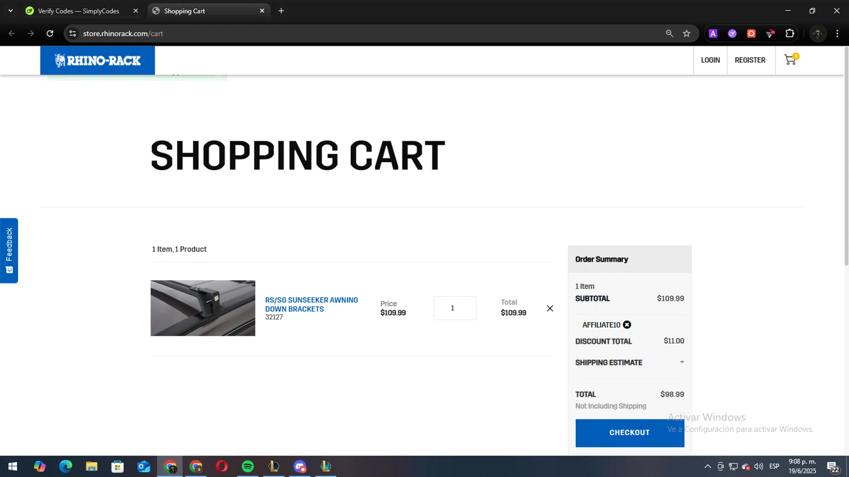Open the shopping cart icon in header
849x477 pixels.
pos(791,60)
